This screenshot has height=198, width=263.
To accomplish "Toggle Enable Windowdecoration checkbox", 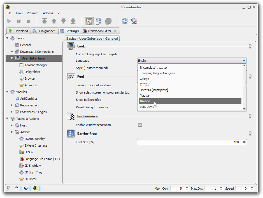I will 140,125.
